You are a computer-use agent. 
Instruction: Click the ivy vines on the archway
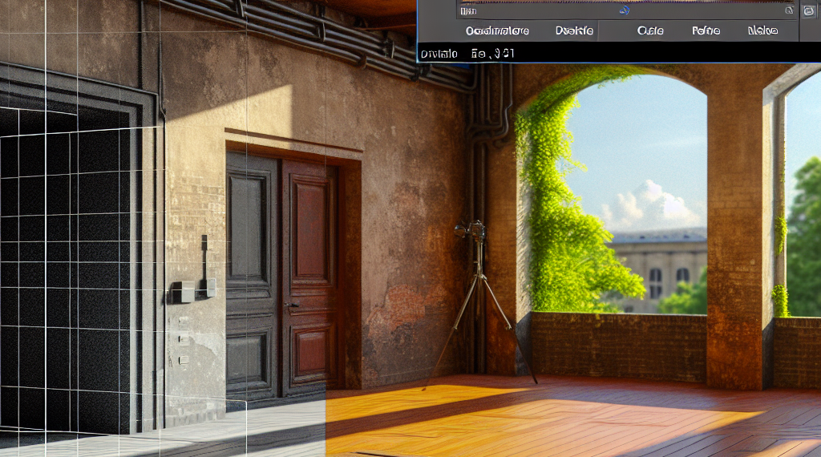[x=561, y=216]
